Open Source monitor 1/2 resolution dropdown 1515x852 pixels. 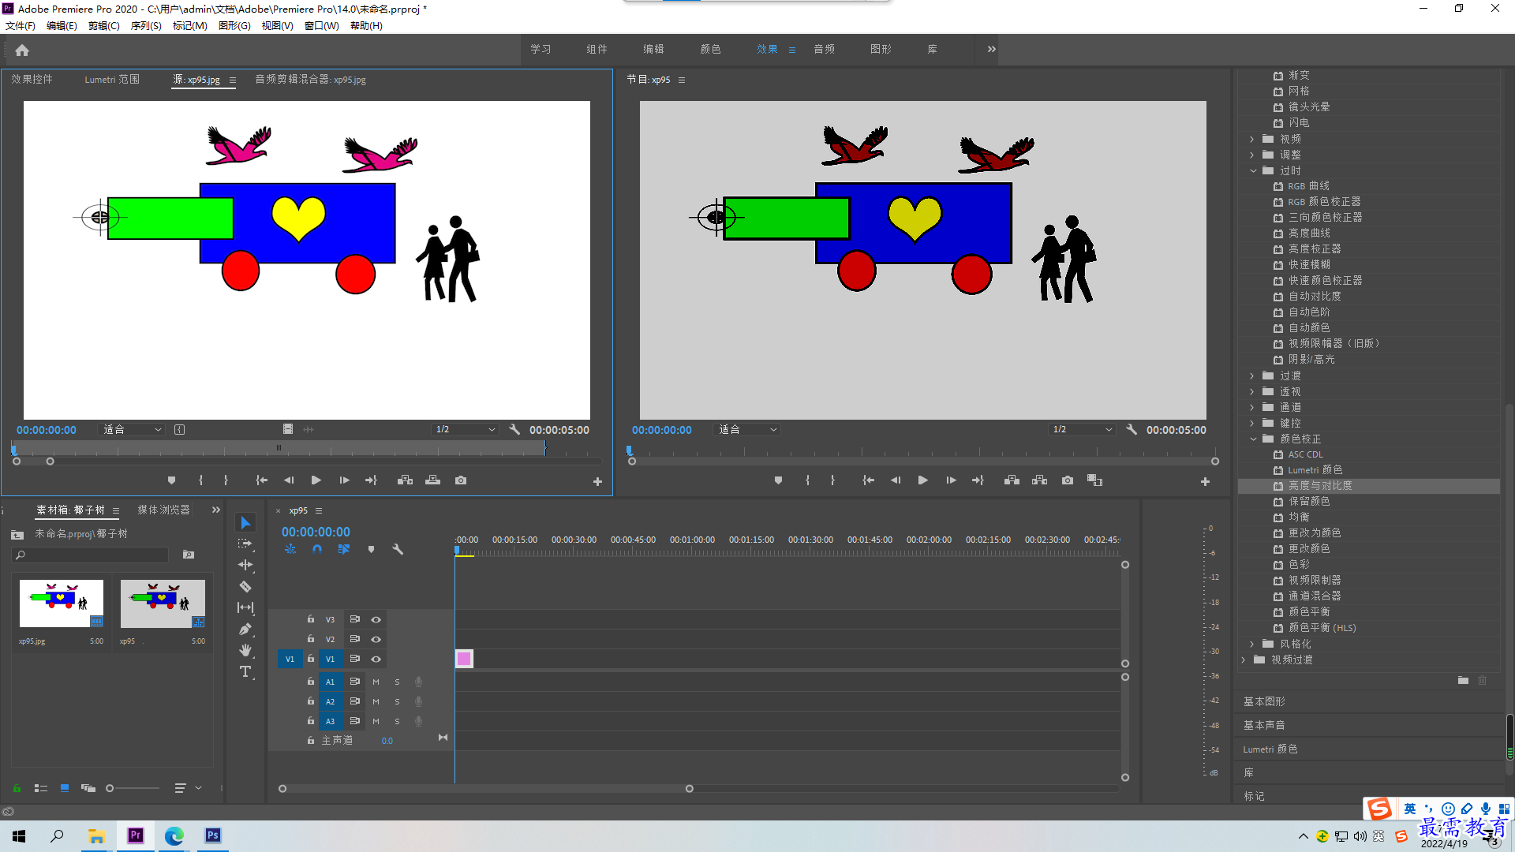coord(466,429)
